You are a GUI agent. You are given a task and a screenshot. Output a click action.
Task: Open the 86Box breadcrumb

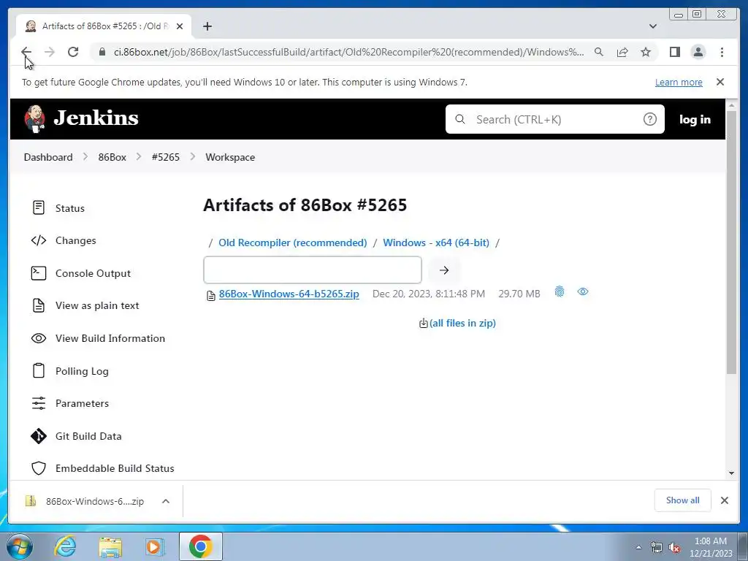112,157
